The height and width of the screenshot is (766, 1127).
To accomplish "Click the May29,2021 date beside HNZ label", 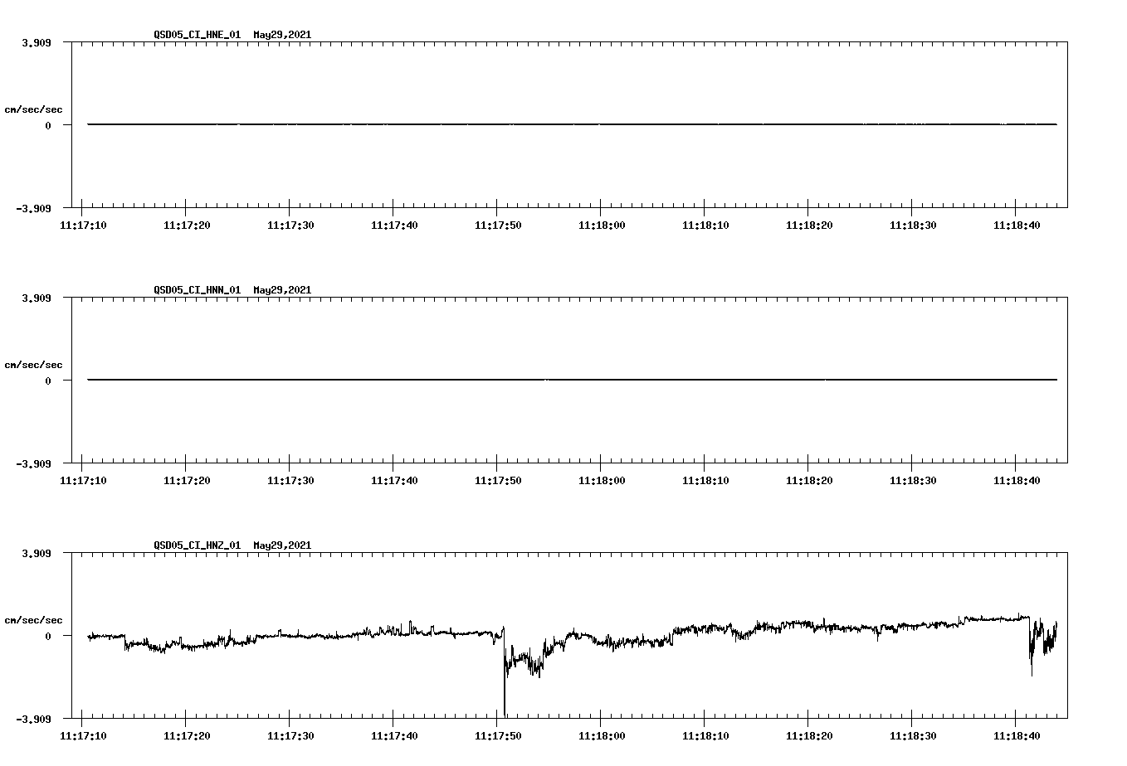I will 281,545.
